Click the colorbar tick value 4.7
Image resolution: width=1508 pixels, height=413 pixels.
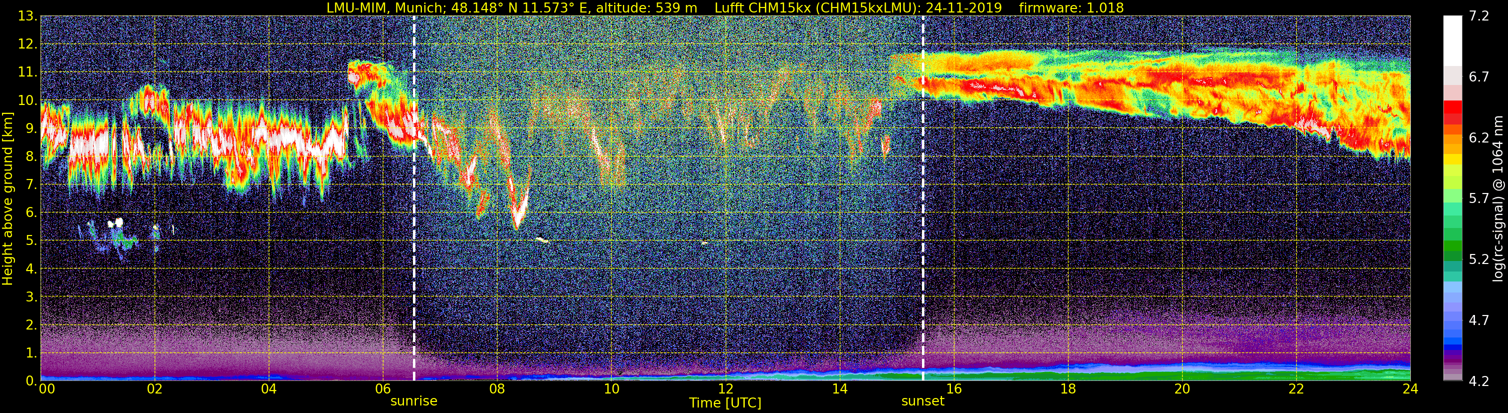coord(1479,320)
